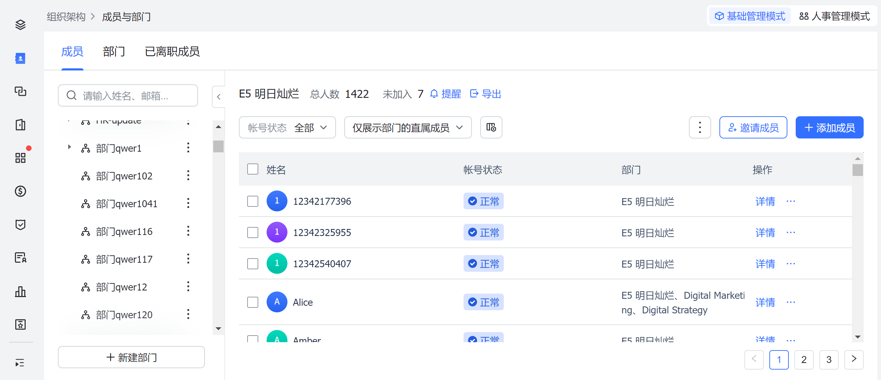This screenshot has height=380, width=881.
Task: Open more options for 部门qwer116
Action: [x=188, y=231]
